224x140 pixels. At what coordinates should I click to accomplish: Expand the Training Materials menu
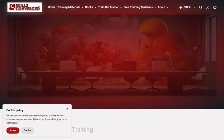70,7
